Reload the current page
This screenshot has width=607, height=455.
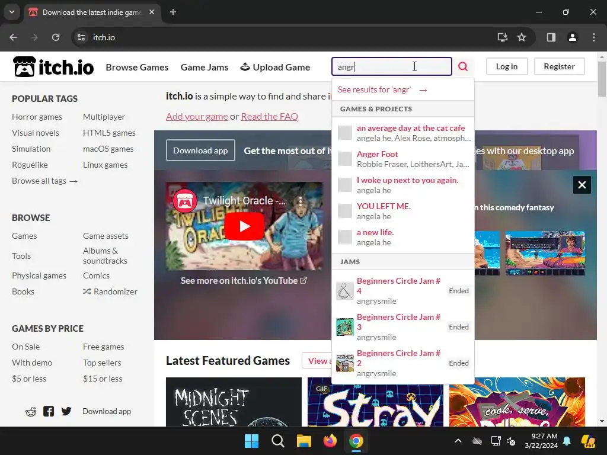tap(56, 37)
